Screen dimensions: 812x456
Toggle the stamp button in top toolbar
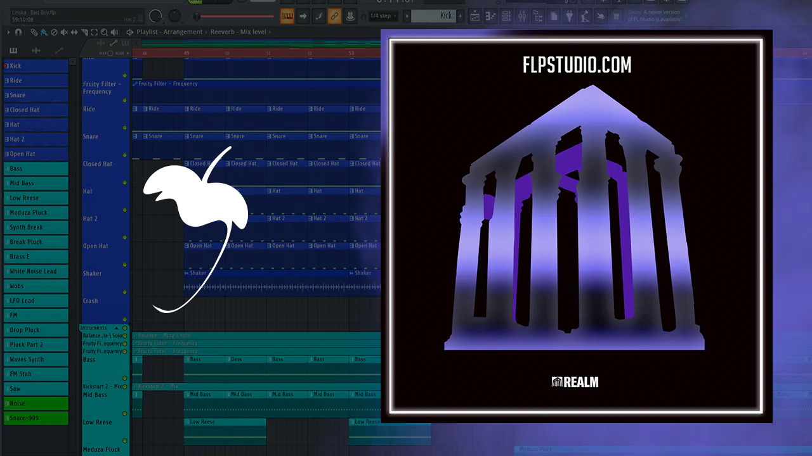[x=350, y=16]
